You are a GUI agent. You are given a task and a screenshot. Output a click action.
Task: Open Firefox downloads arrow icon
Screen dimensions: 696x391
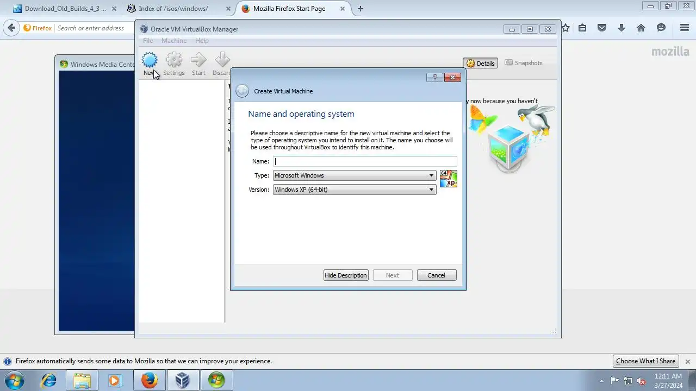622,28
